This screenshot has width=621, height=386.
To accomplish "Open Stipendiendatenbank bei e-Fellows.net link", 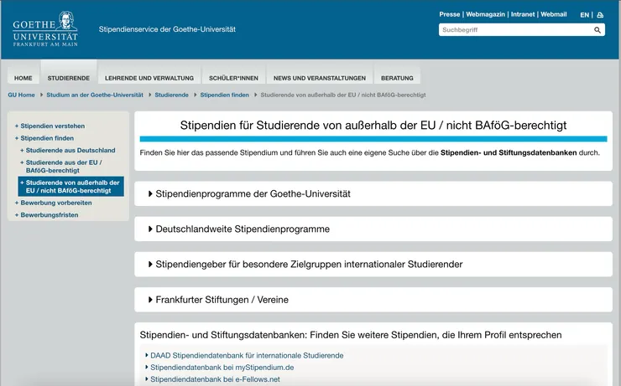I will 215,379.
